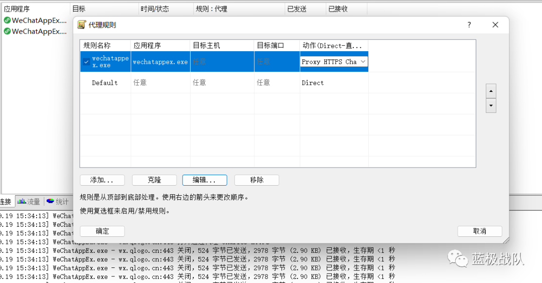The image size is (542, 283).
Task: Click the 添加... button
Action: click(102, 180)
